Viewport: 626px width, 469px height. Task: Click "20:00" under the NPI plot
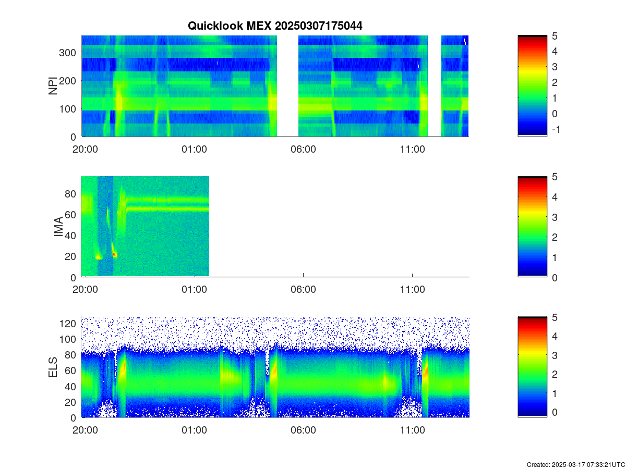86,149
